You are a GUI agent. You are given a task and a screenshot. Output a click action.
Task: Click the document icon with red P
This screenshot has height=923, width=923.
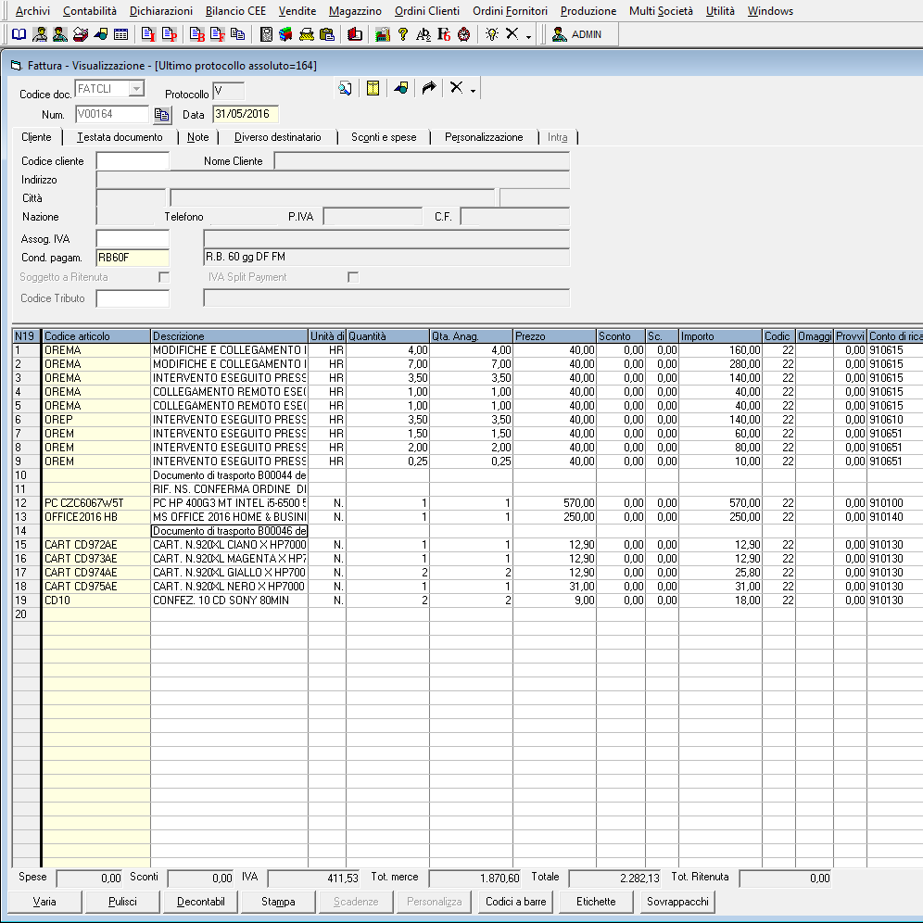click(170, 34)
